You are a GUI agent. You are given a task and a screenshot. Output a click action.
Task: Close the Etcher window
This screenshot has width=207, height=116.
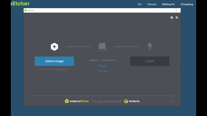click(176, 10)
